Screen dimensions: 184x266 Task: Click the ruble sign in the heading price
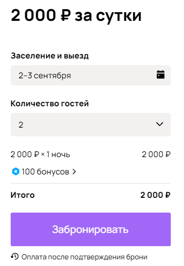66,16
